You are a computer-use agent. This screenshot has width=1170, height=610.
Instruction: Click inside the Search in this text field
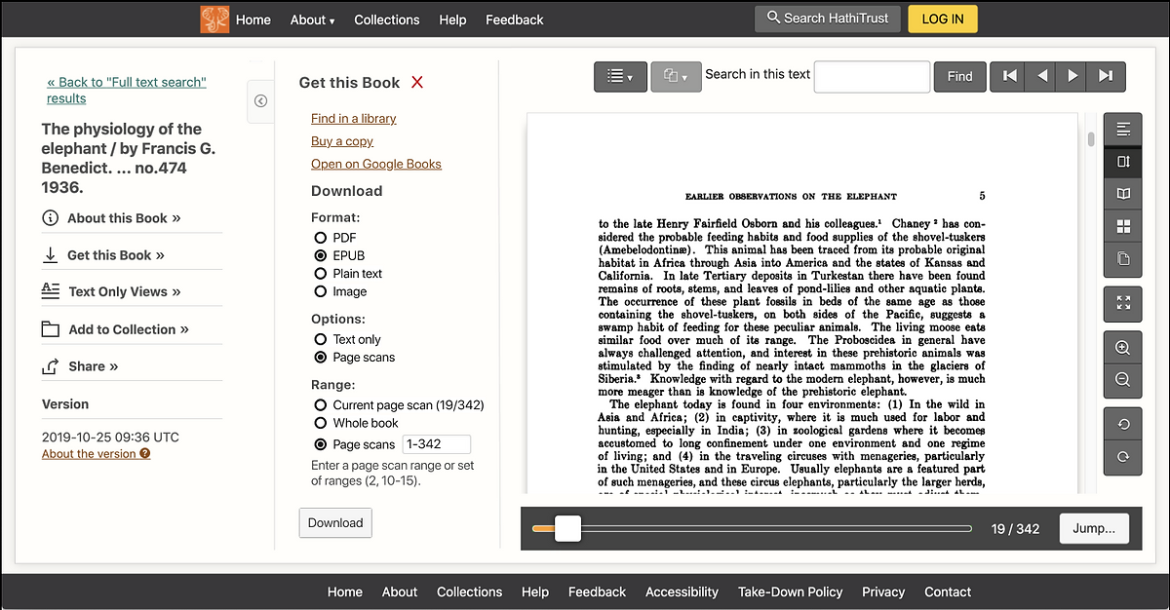pyautogui.click(x=871, y=76)
